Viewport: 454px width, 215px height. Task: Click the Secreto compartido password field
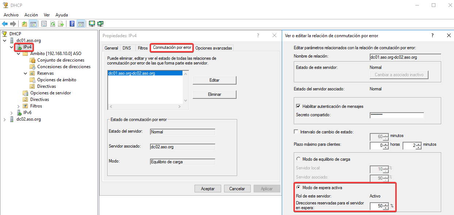pos(397,115)
